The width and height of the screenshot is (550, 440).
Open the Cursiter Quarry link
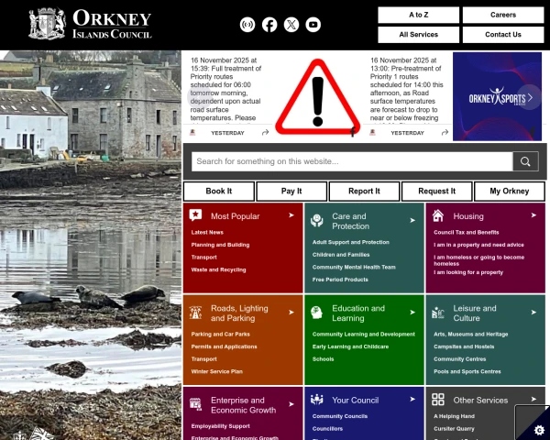coord(454,429)
